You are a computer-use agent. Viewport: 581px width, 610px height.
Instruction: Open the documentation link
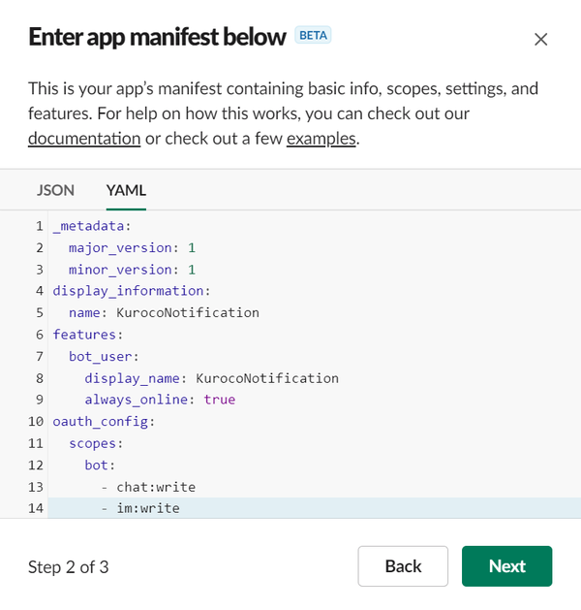tap(84, 139)
